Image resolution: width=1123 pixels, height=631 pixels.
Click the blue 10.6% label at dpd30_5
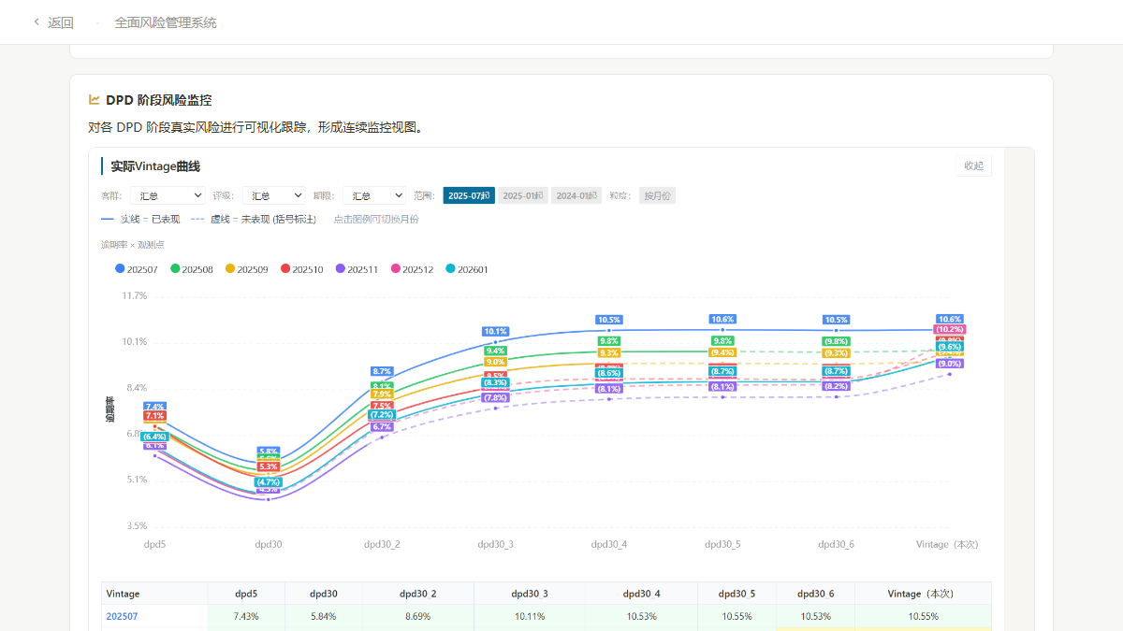pyautogui.click(x=722, y=319)
